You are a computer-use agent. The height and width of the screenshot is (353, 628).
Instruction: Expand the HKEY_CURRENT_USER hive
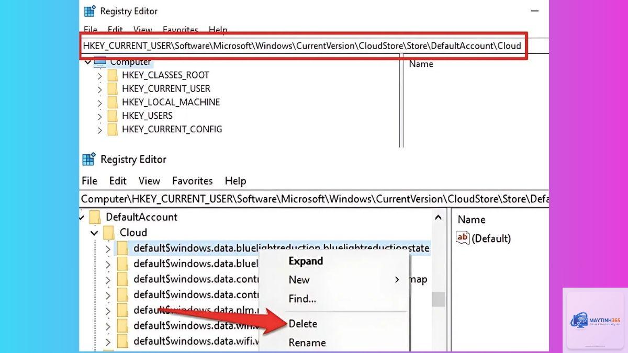click(99, 89)
